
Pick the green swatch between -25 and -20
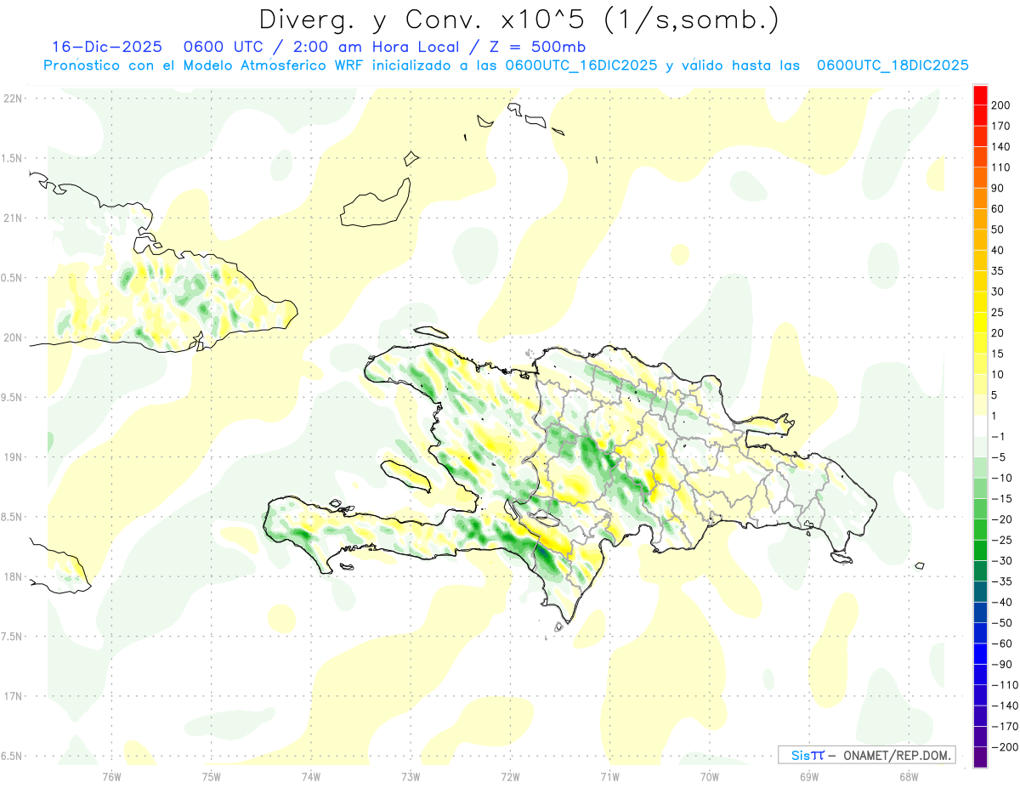(x=980, y=530)
